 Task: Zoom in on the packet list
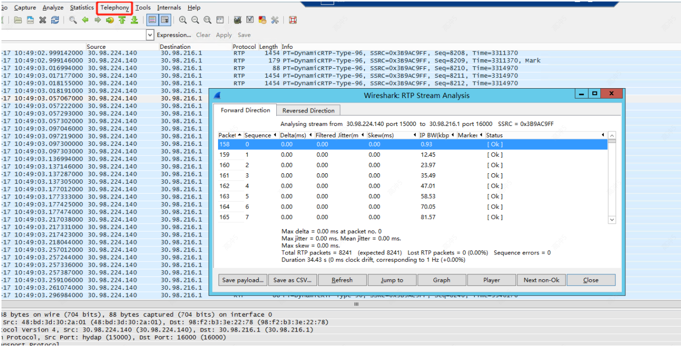point(183,20)
